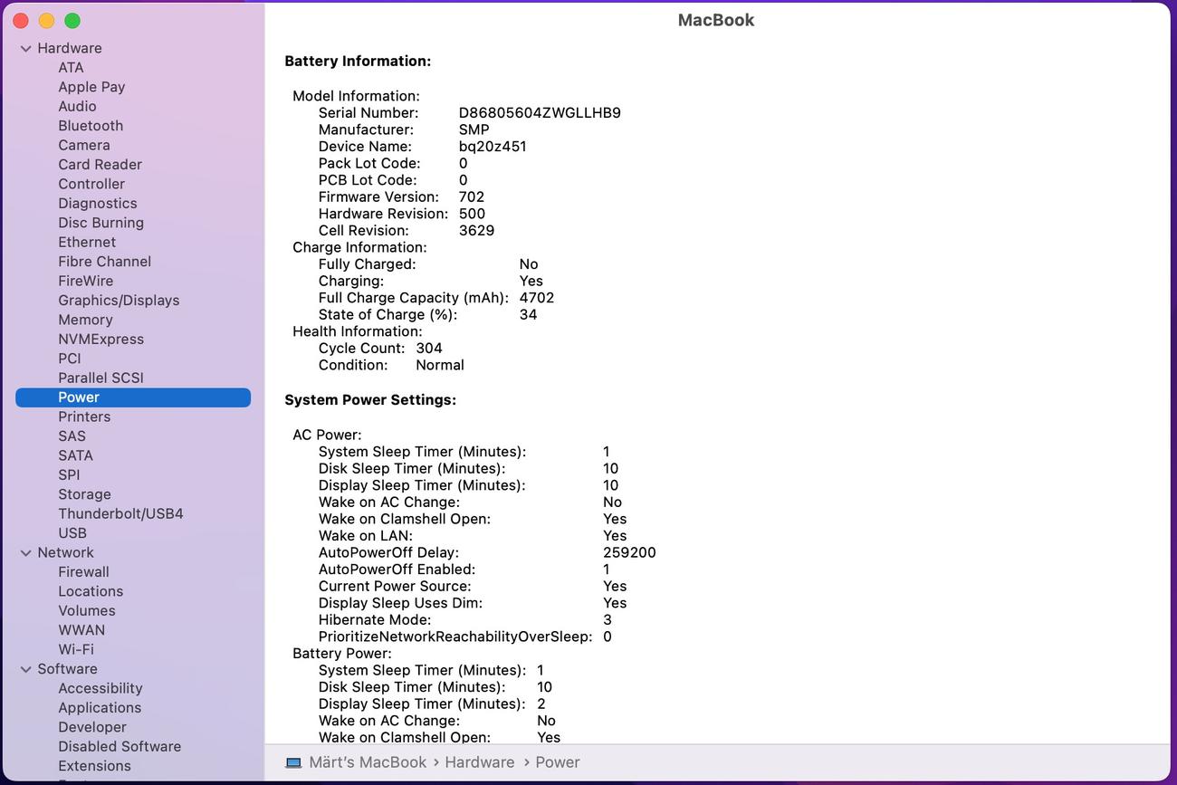Collapse the Software section chevron
Viewport: 1177px width, 785px height.
click(x=25, y=670)
